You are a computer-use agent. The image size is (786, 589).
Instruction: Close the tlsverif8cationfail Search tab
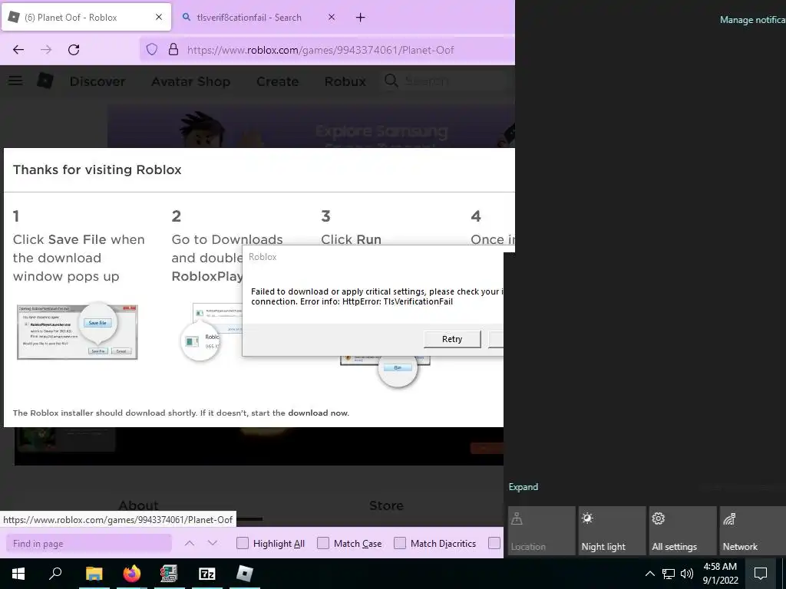(332, 17)
